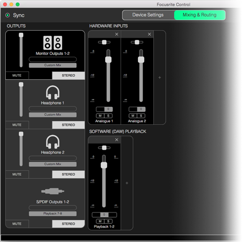Select the S/PDIF Outputs 1-2 cable icon

[x=53, y=191]
